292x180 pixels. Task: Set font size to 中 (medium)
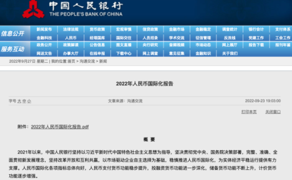point(24,101)
